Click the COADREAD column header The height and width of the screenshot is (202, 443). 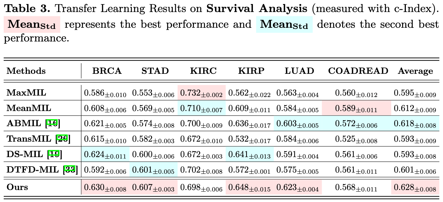[358, 71]
